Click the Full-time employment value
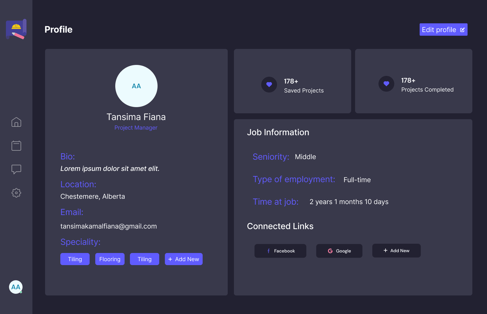This screenshot has width=487, height=314. [x=357, y=180]
